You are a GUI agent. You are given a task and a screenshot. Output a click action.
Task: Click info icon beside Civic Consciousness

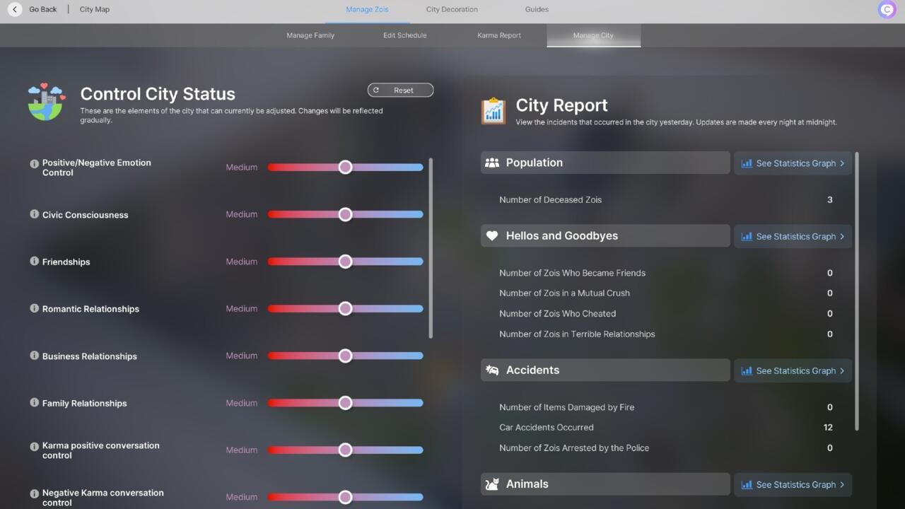[x=34, y=214]
